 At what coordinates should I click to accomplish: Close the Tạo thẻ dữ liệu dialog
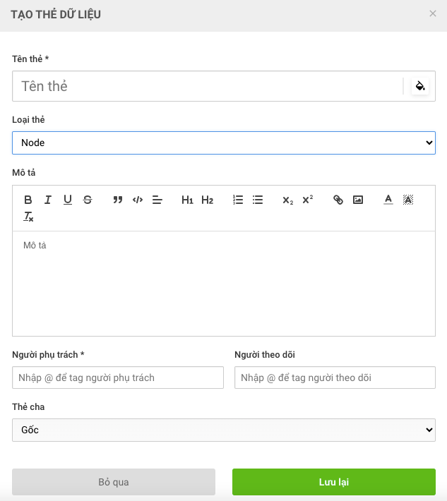click(x=433, y=13)
